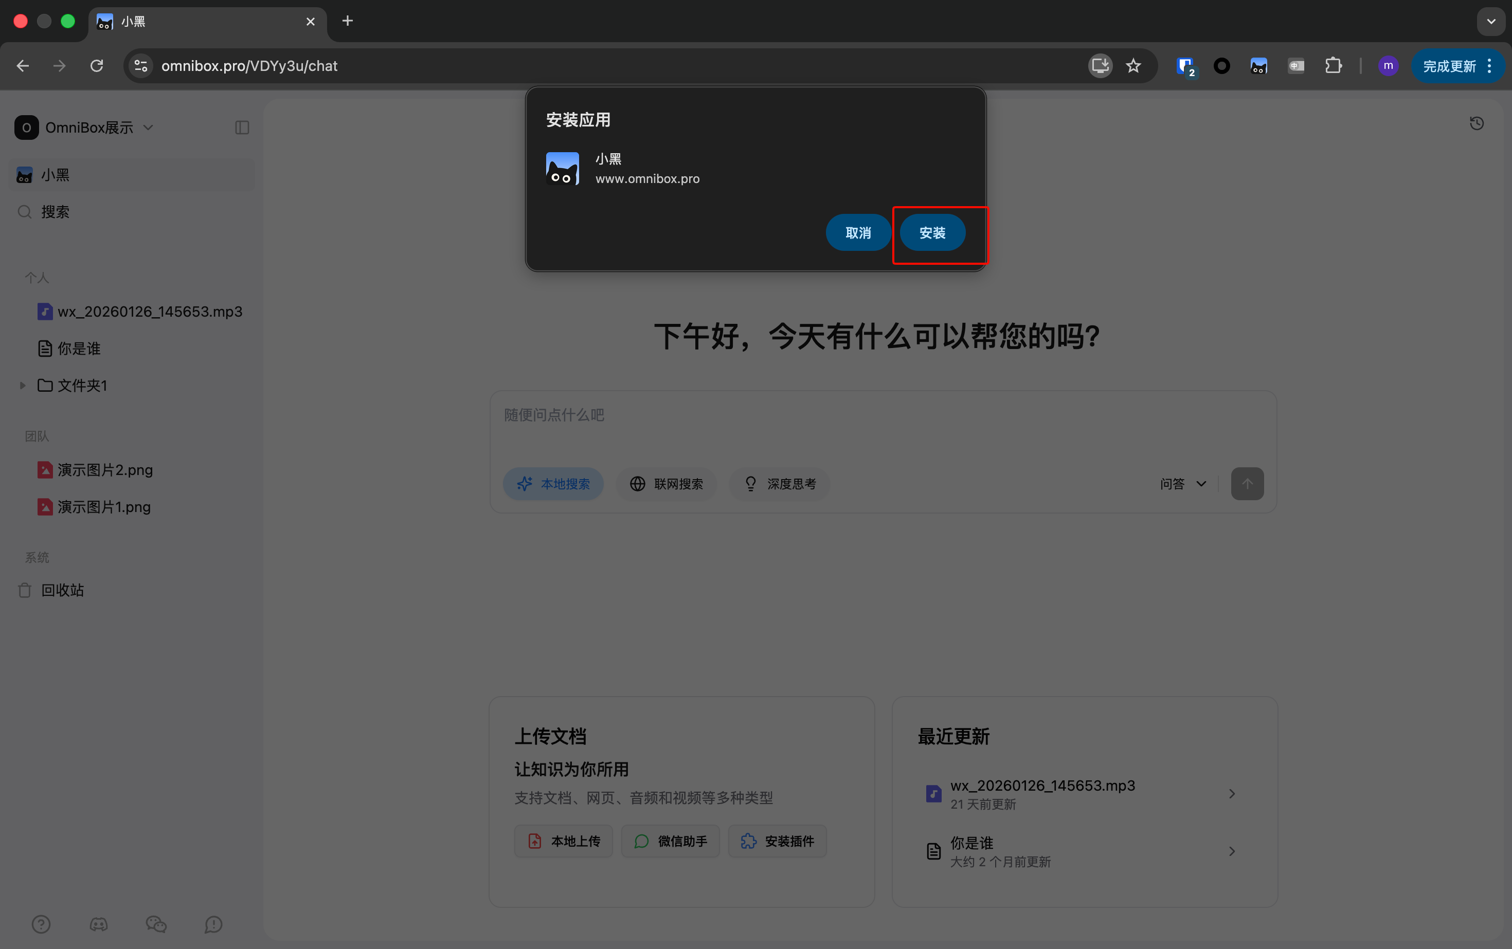Click the install-app icon in address bar
Screen dimensions: 1512x949
tap(1100, 66)
